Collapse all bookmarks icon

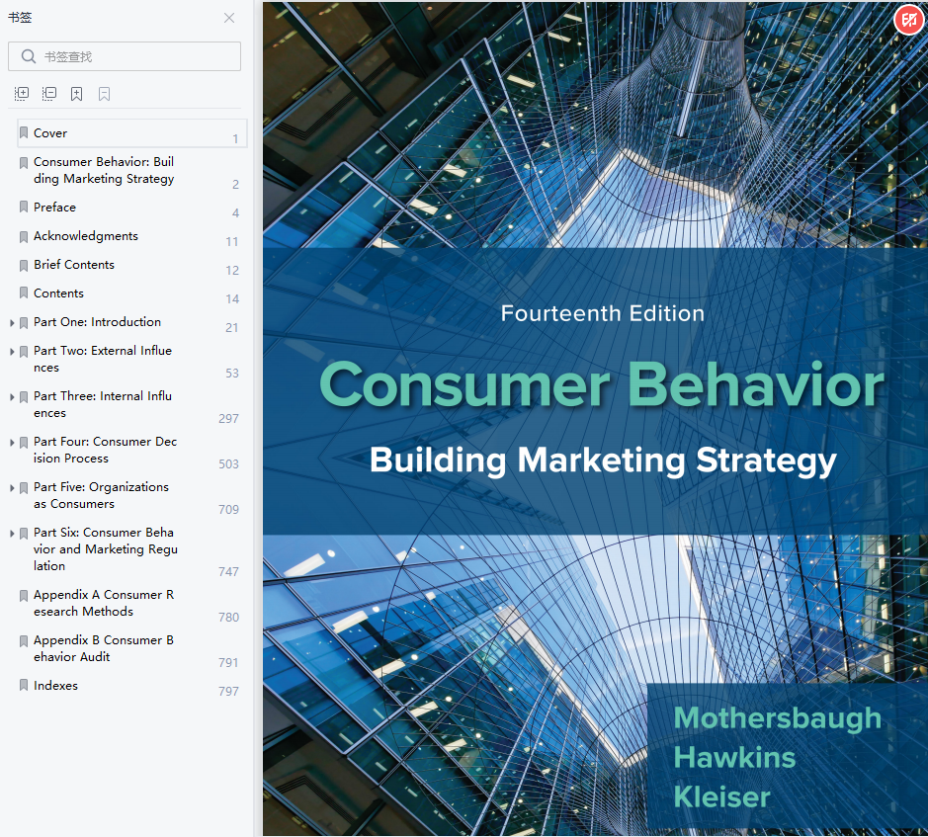coord(49,94)
